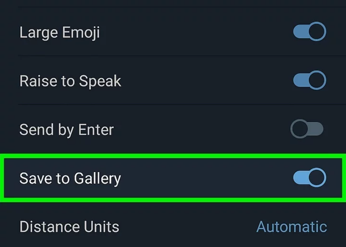Viewport: 346px width, 247px height.
Task: Click the Large Emoji label text
Action: tap(60, 32)
